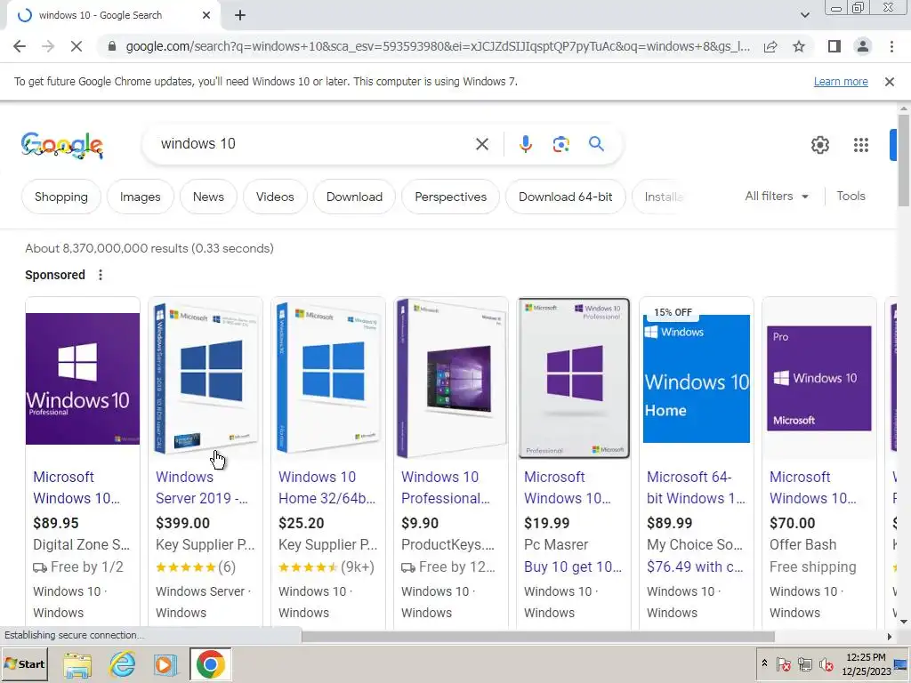Click the Pc Masrer seller name
911x683 pixels.
(556, 545)
